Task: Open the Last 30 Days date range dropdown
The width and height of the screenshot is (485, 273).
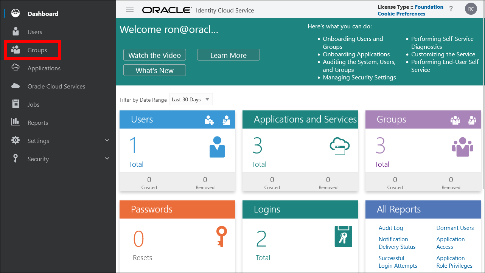Action: (x=191, y=99)
